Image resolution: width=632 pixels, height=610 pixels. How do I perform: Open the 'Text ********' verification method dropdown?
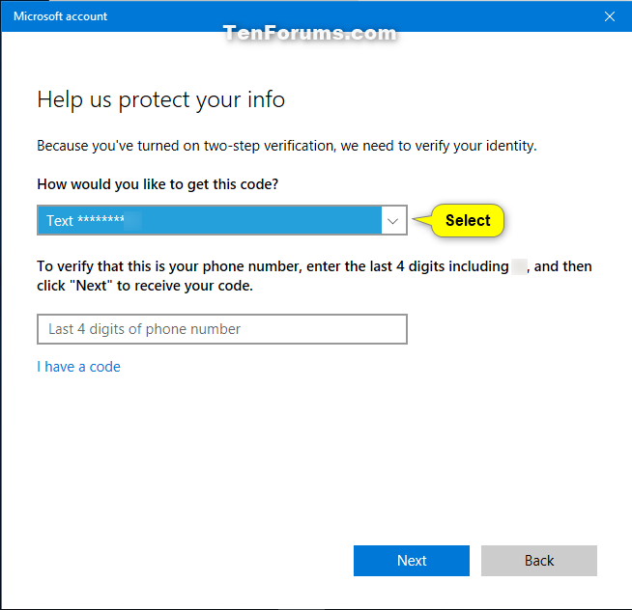click(222, 220)
